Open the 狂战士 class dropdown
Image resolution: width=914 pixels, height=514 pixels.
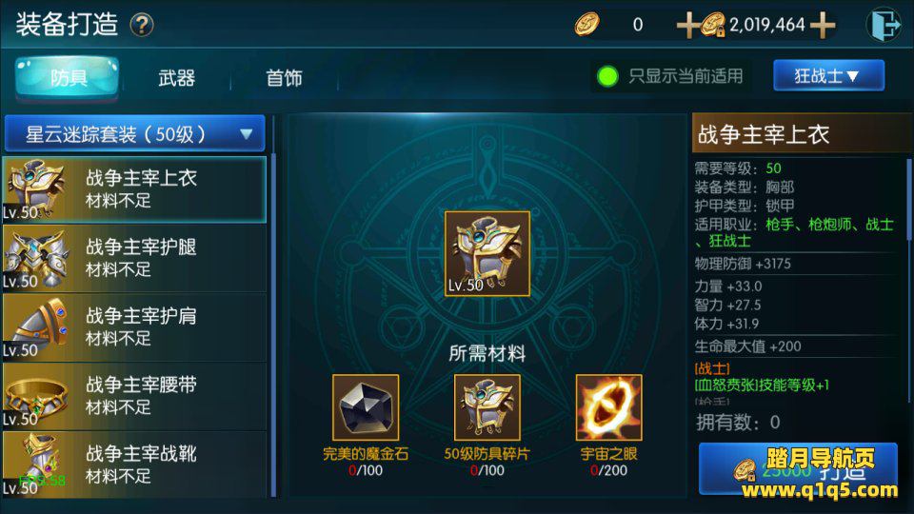tap(828, 76)
